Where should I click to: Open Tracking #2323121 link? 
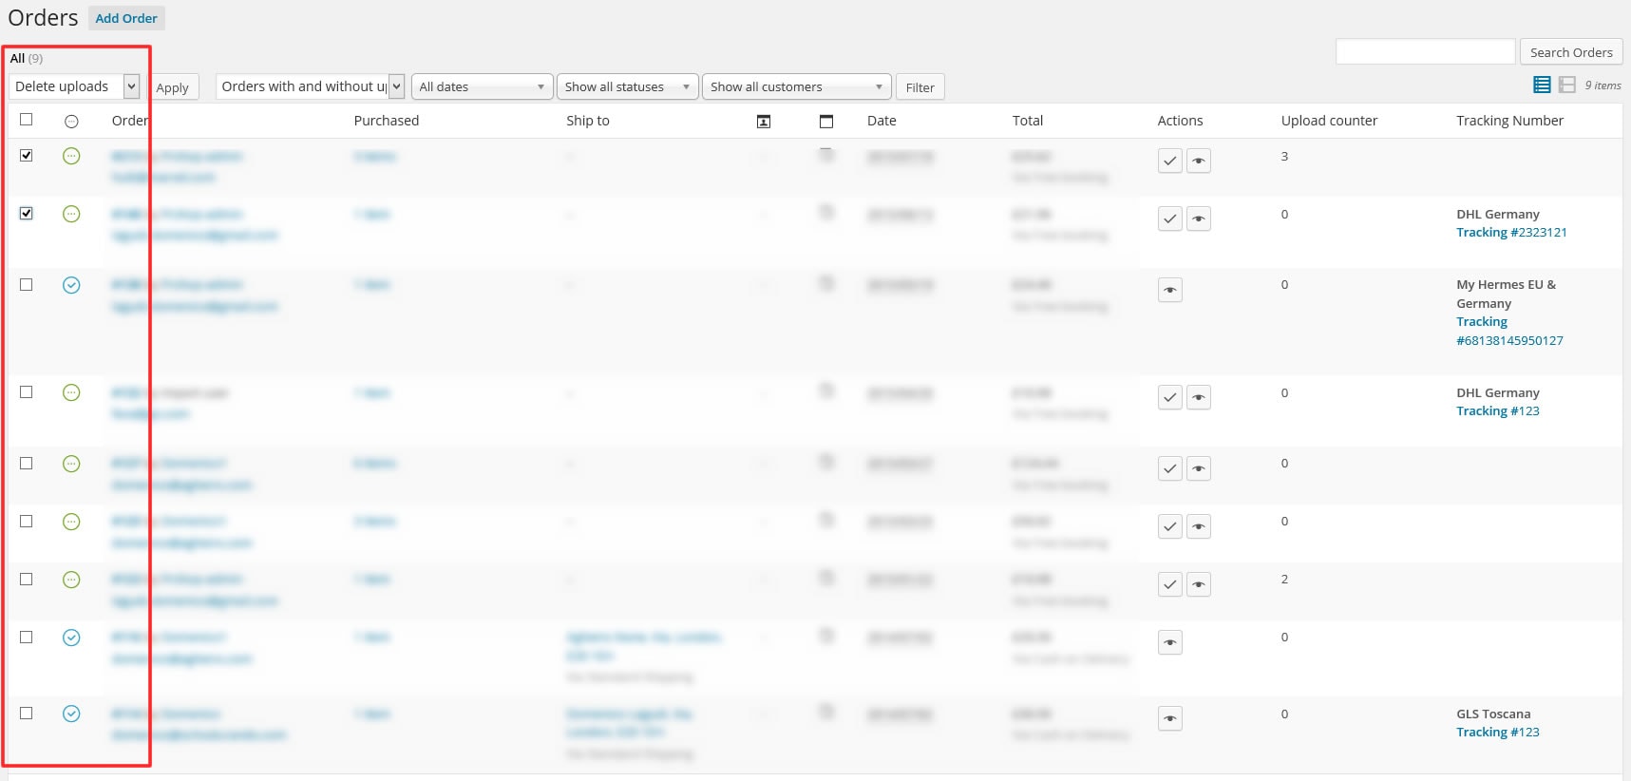(1511, 233)
